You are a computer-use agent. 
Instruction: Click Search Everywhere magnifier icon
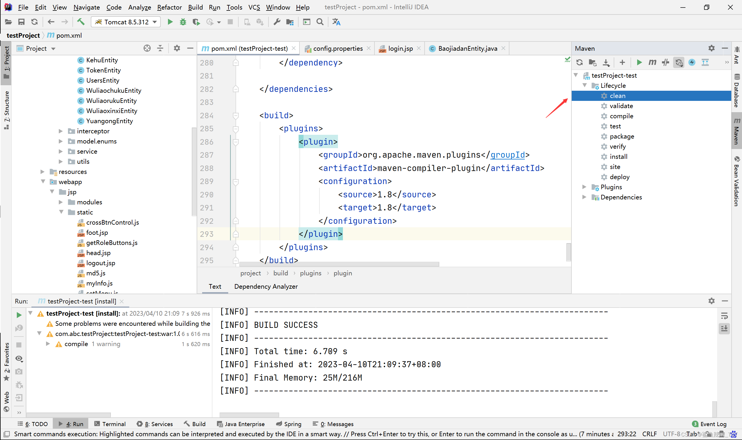pos(320,22)
